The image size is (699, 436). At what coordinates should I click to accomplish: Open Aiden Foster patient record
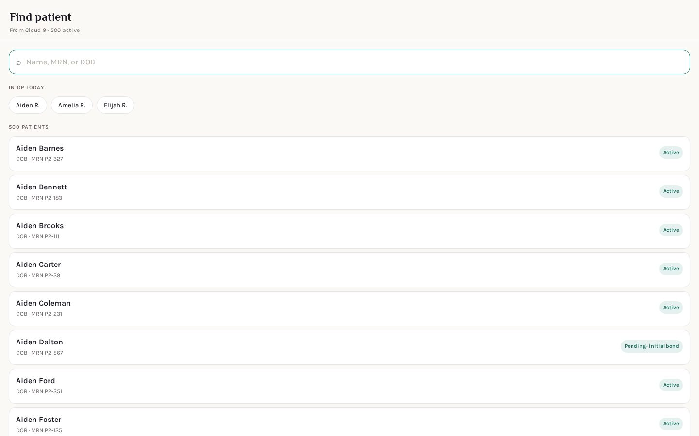pyautogui.click(x=349, y=422)
